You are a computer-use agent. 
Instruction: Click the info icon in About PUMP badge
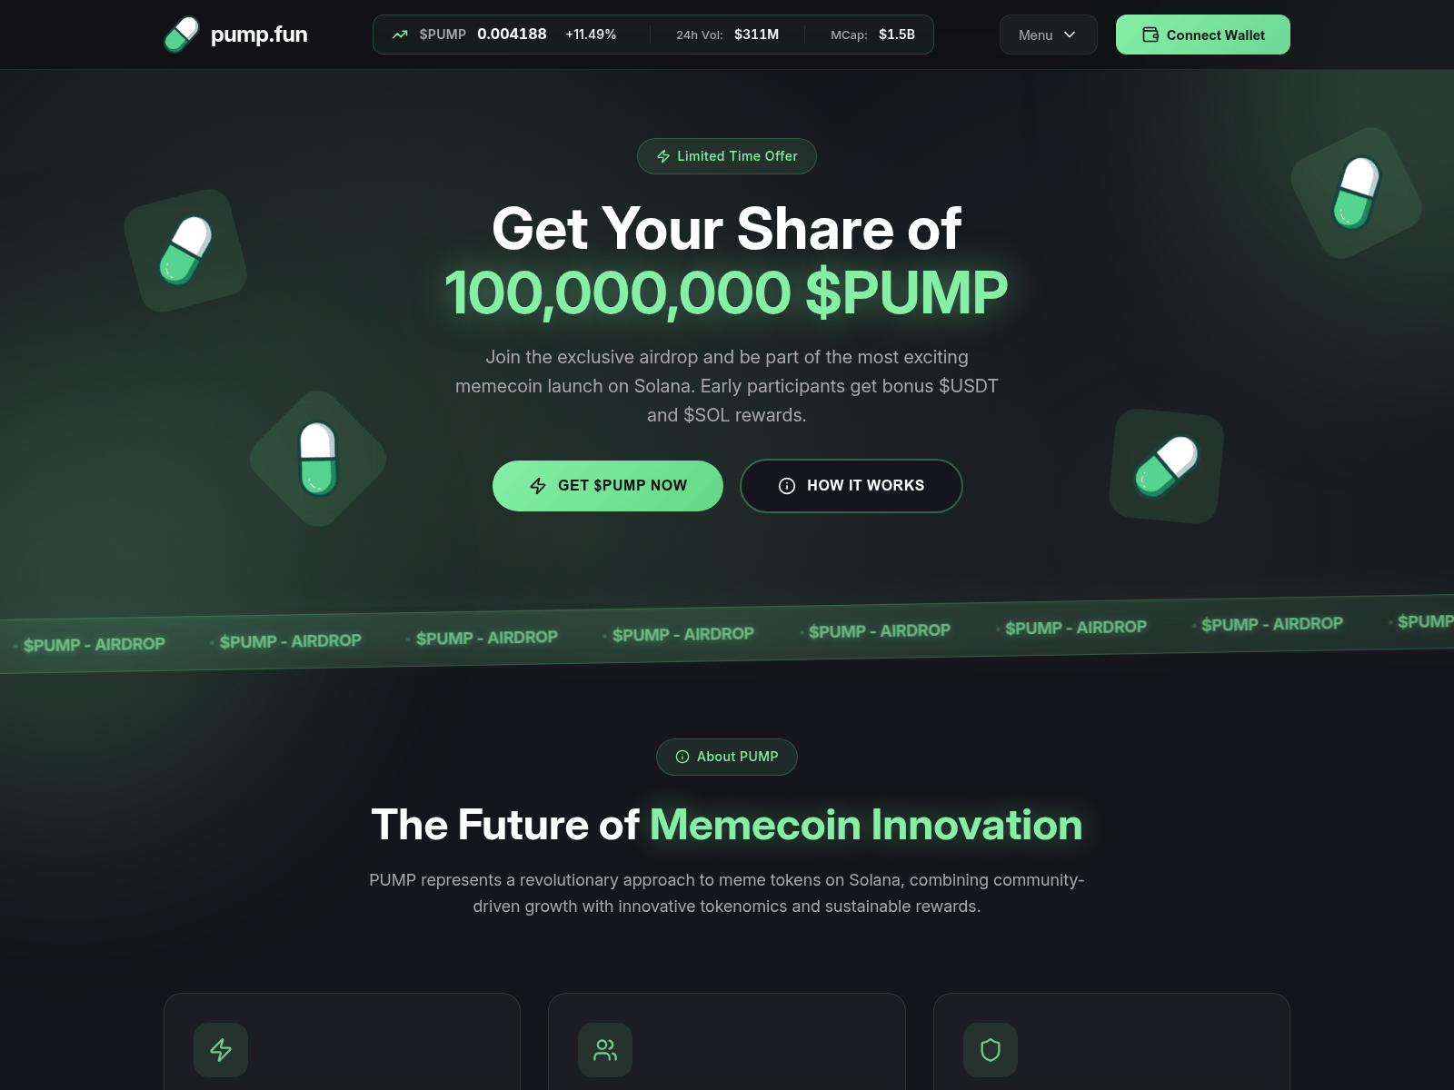coord(682,757)
